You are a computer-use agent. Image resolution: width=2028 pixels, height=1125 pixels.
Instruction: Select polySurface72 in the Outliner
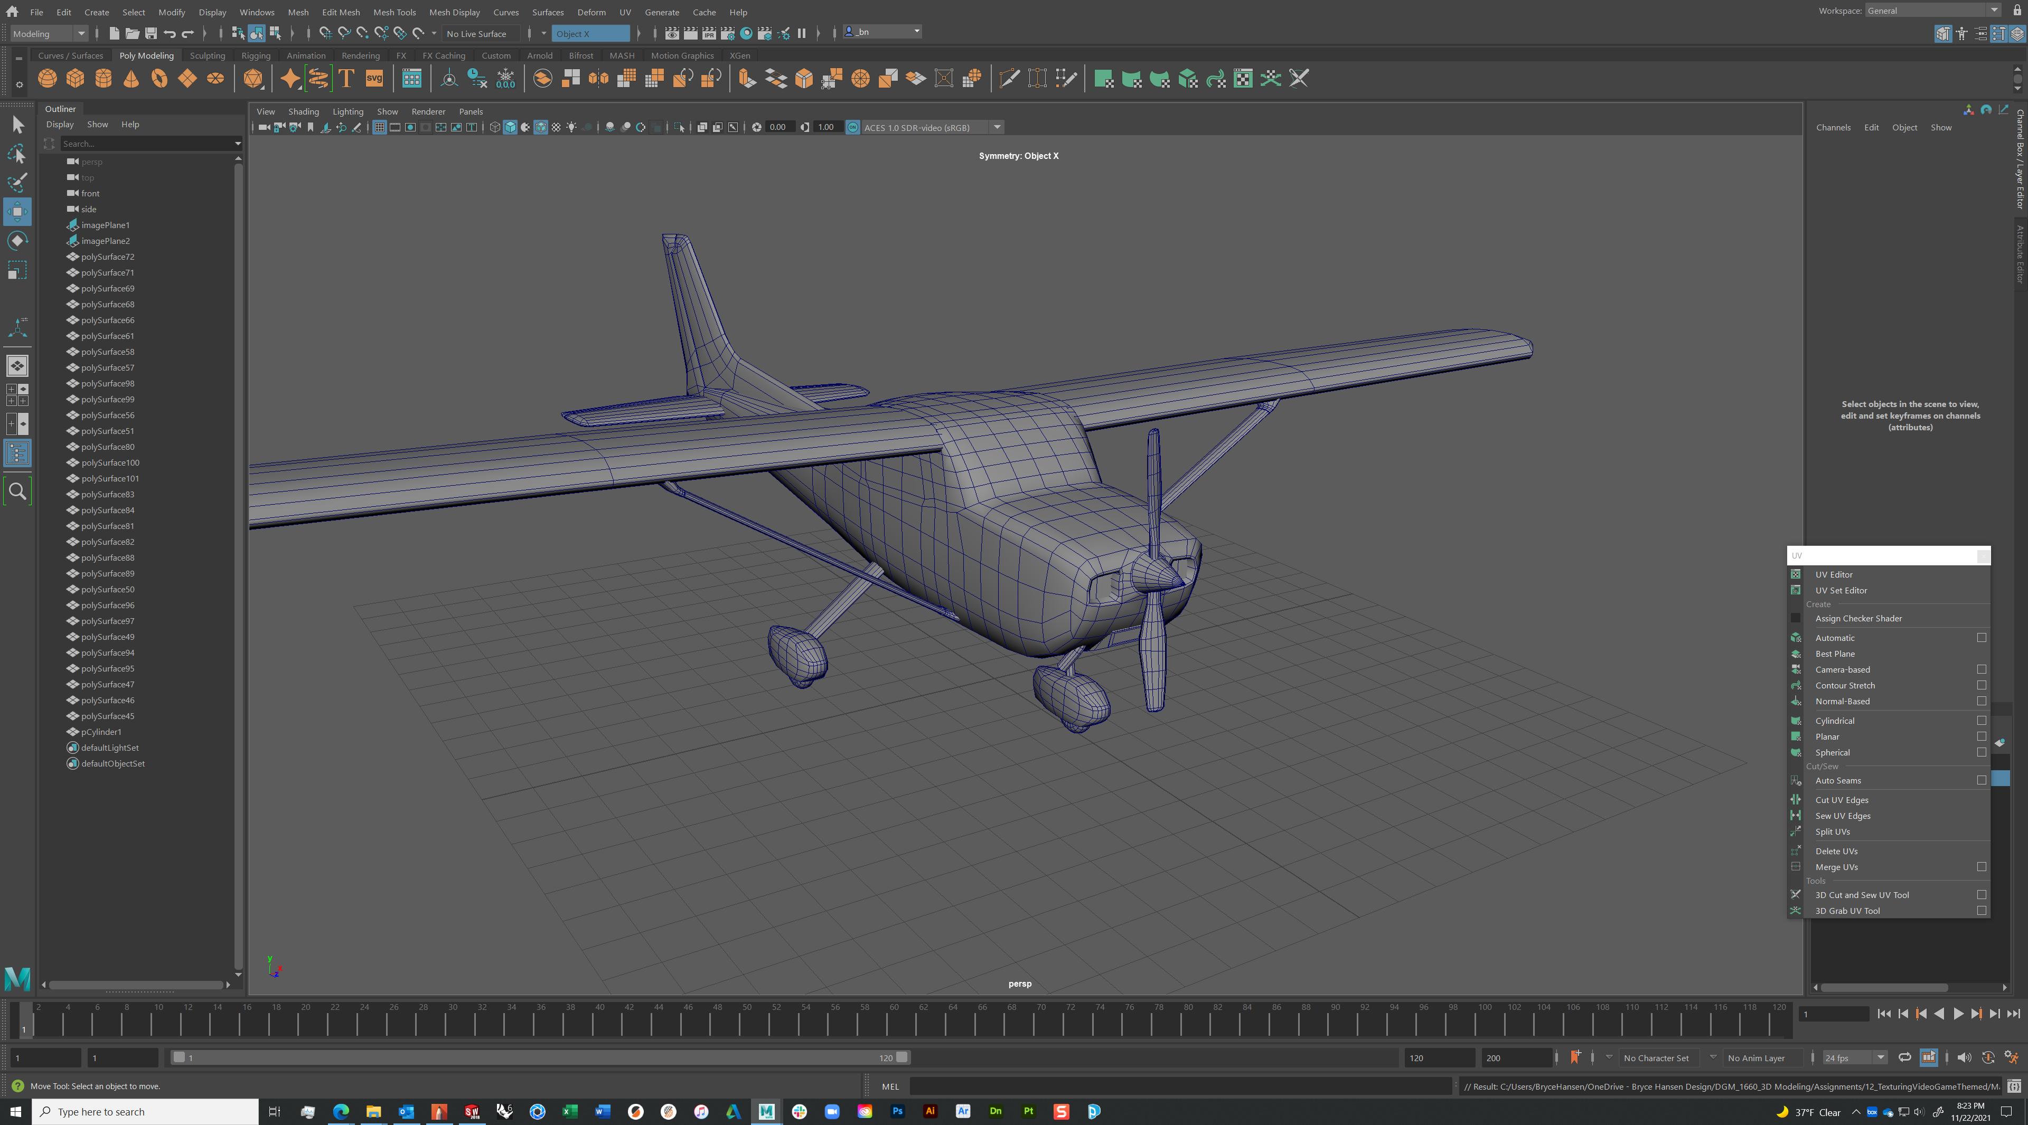point(108,257)
